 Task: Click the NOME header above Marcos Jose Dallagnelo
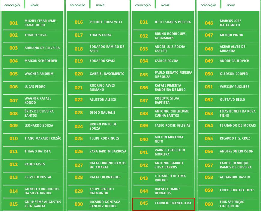click(231, 5)
